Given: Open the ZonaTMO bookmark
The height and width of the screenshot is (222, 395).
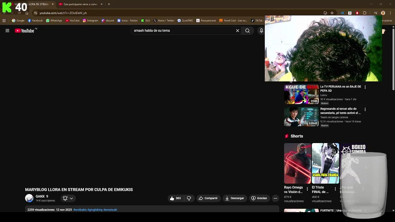Looking at the screenshot, I should click(185, 21).
